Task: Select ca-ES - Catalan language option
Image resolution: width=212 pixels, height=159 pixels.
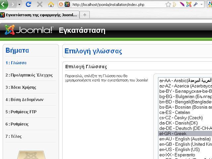Action: (185, 112)
